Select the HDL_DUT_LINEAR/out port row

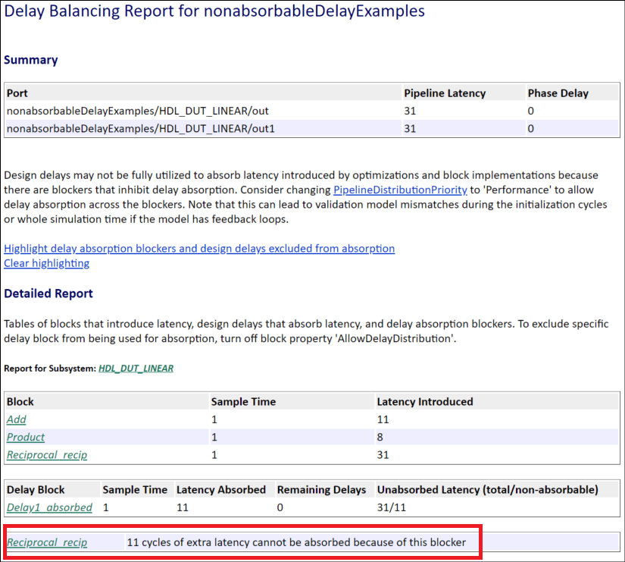point(137,111)
